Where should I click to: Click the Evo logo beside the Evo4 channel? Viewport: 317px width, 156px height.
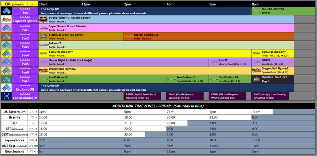6,53
